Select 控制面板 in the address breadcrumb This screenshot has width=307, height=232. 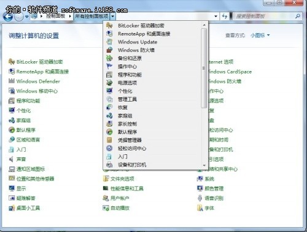tap(55, 16)
